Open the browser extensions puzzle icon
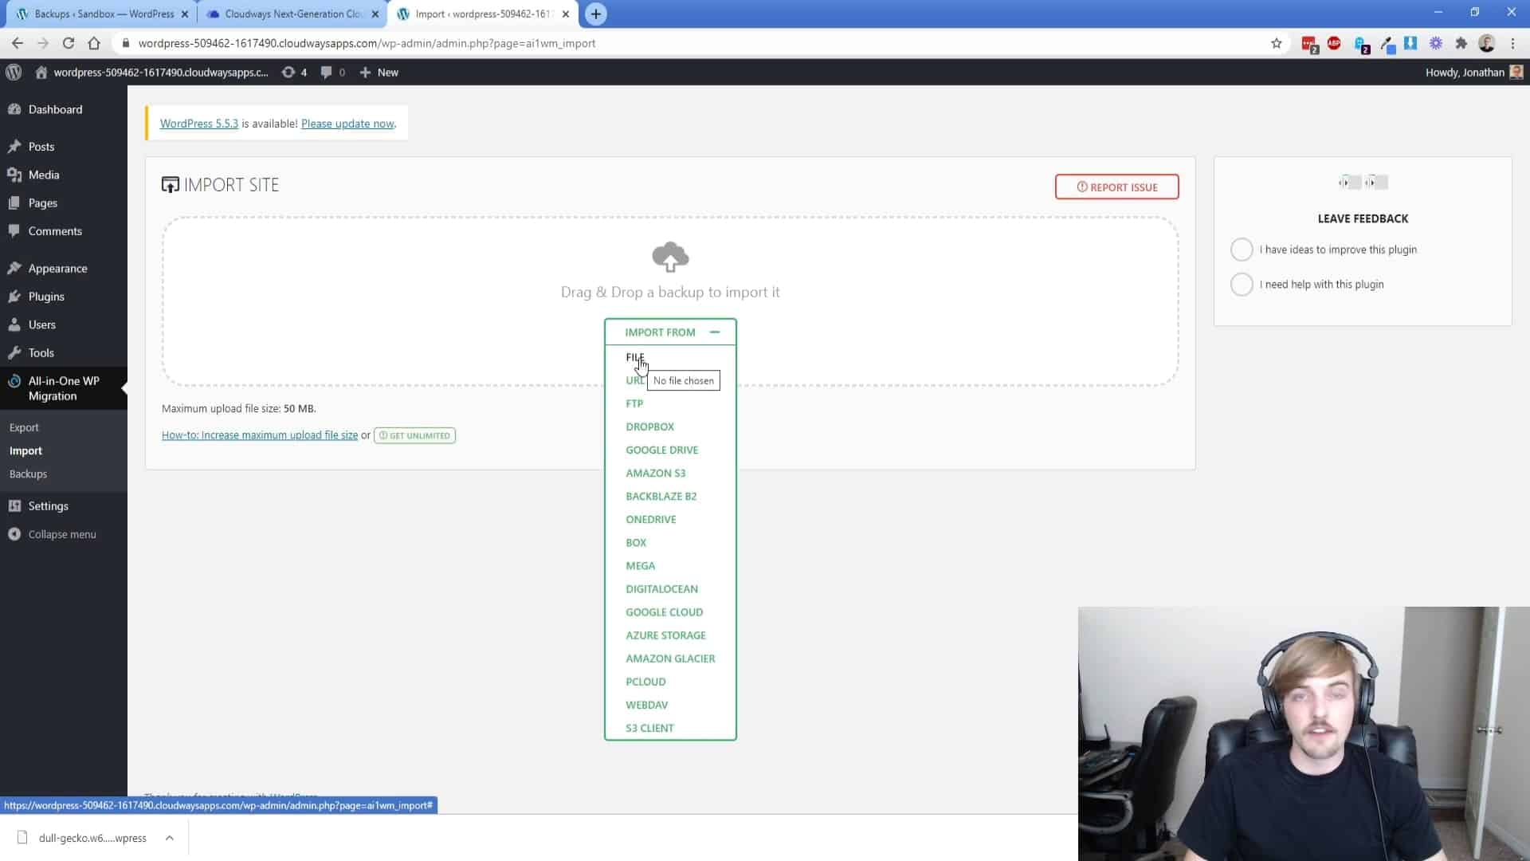Viewport: 1530px width, 861px height. coord(1461,43)
